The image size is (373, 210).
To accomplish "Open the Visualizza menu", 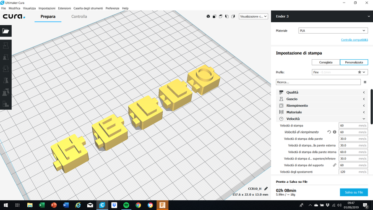I will 29,8.
